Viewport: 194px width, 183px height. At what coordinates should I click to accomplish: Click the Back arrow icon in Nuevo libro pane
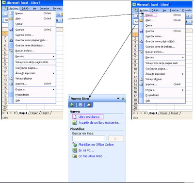(72, 105)
